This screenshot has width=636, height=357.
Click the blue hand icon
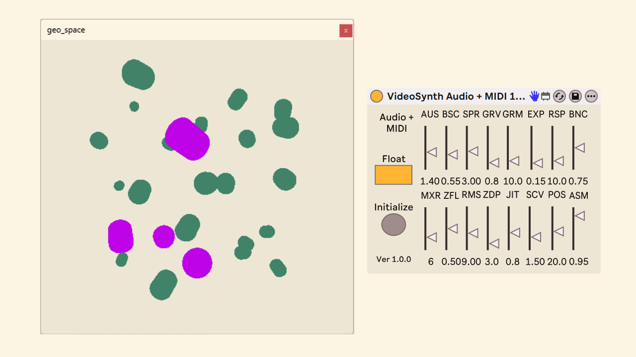534,96
